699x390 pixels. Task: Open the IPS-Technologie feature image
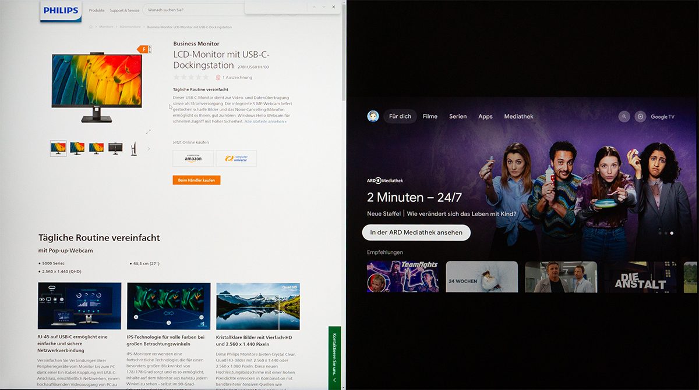click(168, 306)
